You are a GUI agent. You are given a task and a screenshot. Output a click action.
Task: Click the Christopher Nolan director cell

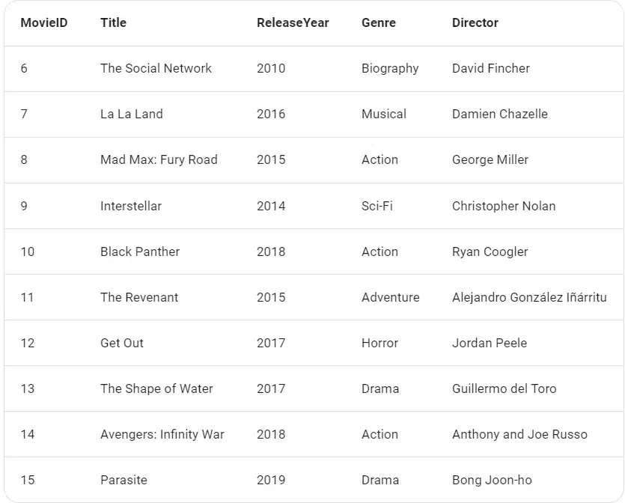pos(504,206)
